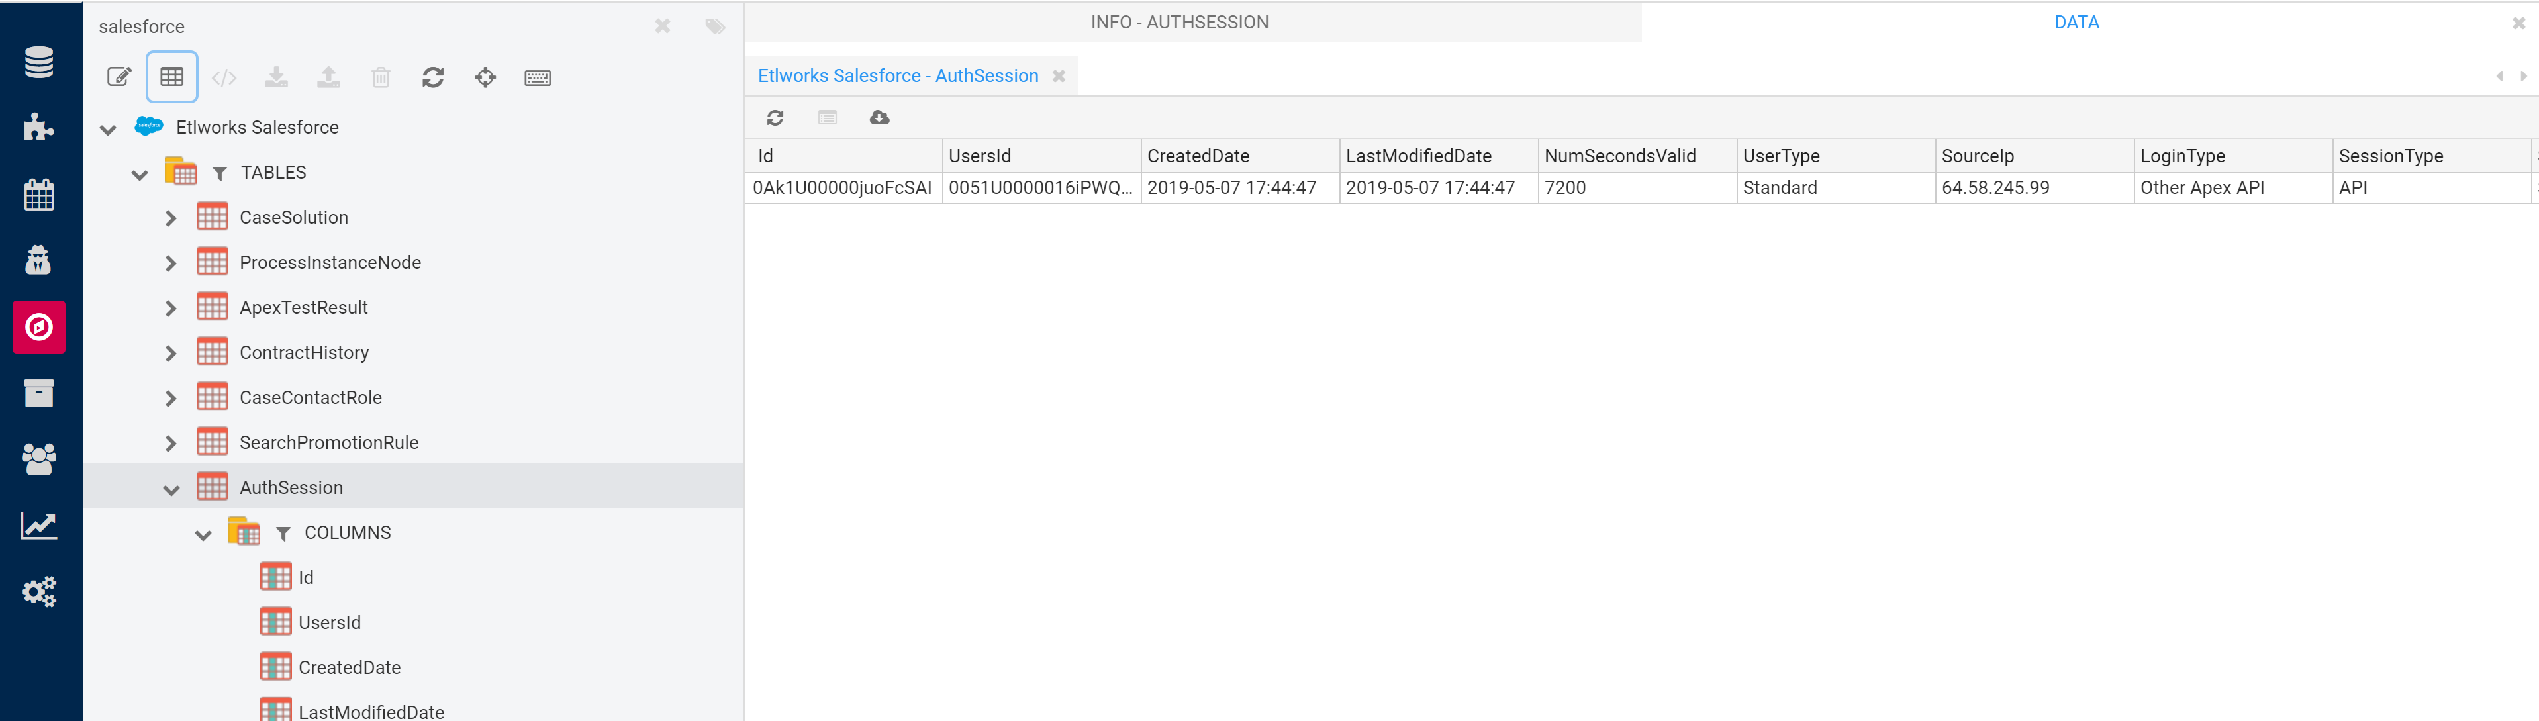Click the salesforce search input field
Viewport: 2539px width, 721px height.
tap(365, 26)
